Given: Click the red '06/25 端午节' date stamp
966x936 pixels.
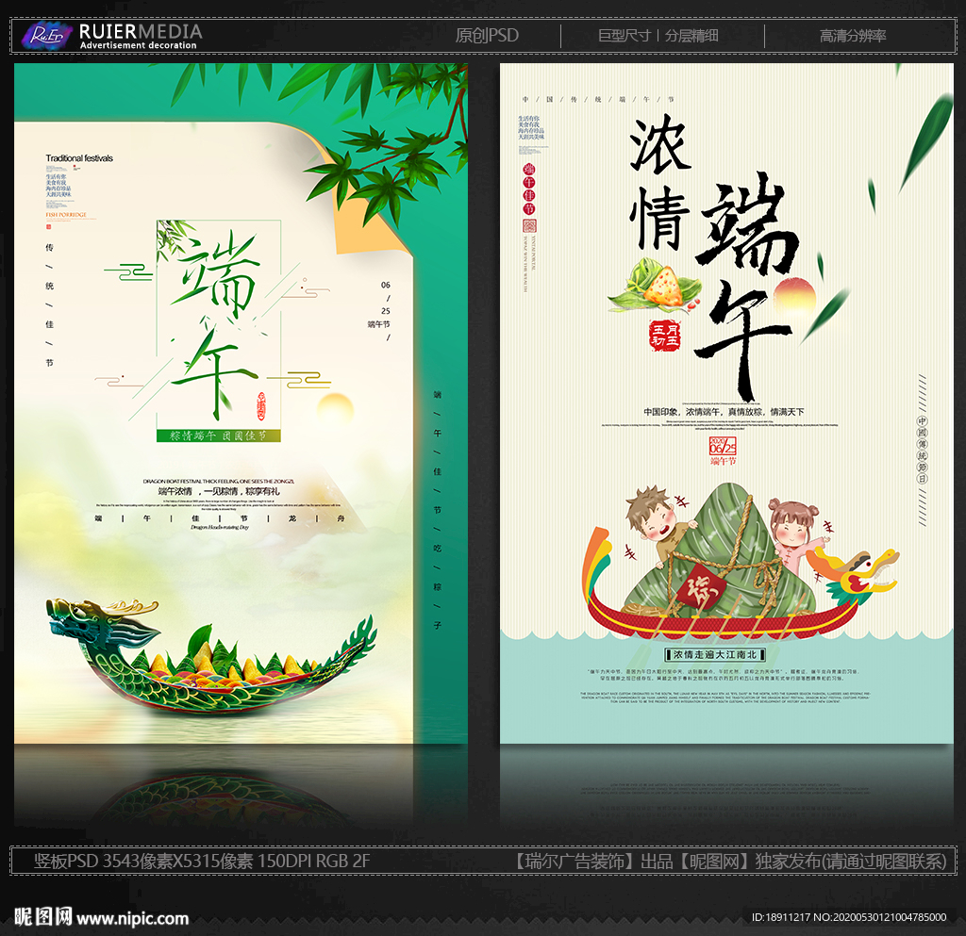Looking at the screenshot, I should coord(723,452).
